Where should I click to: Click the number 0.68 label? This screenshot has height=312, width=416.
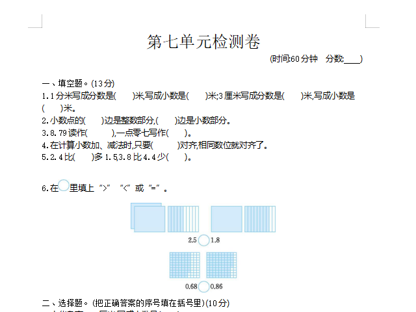pos(191,287)
